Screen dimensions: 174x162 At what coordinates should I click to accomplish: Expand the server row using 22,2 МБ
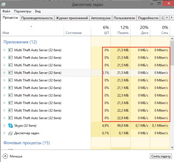pos(4,111)
